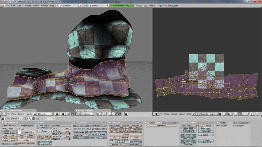Click the frame number field in the buttons header
Screen dimensions: 262x147
pos(49,119)
